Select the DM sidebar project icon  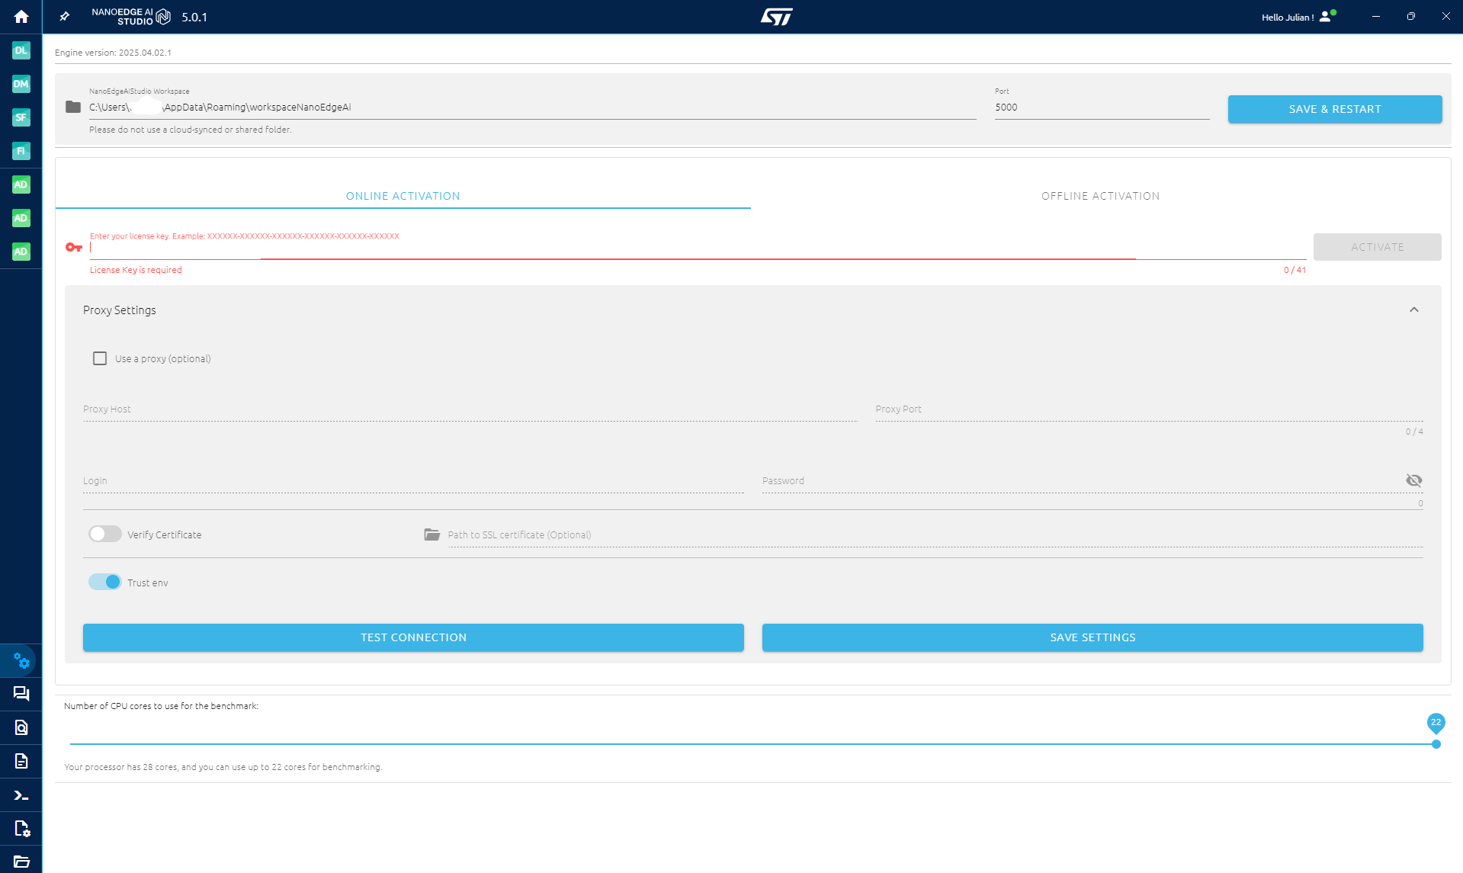pyautogui.click(x=21, y=84)
